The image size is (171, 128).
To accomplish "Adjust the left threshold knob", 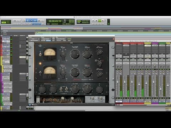I will tap(87, 54).
